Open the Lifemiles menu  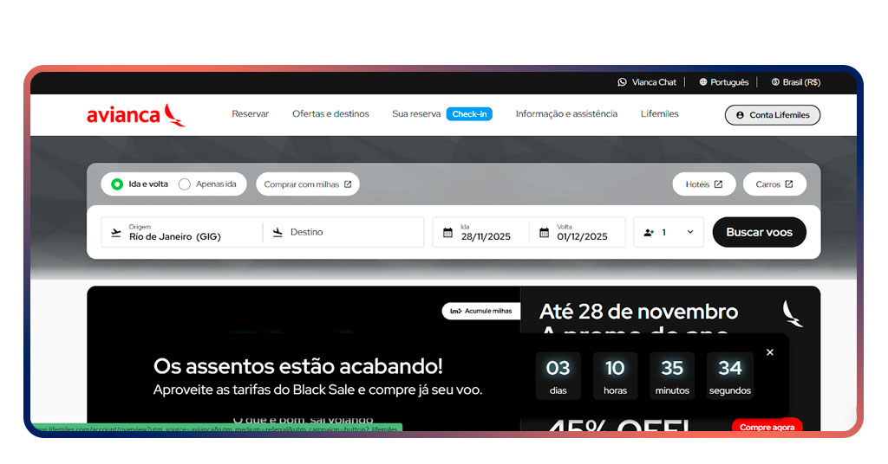coord(660,113)
